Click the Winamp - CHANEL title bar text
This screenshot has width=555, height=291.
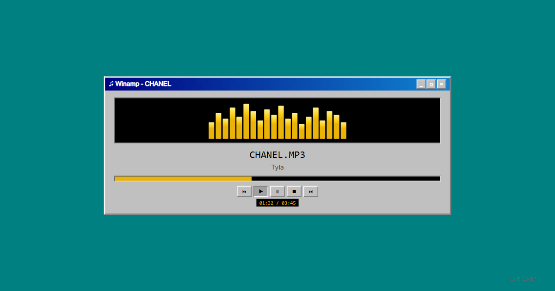[x=144, y=84]
